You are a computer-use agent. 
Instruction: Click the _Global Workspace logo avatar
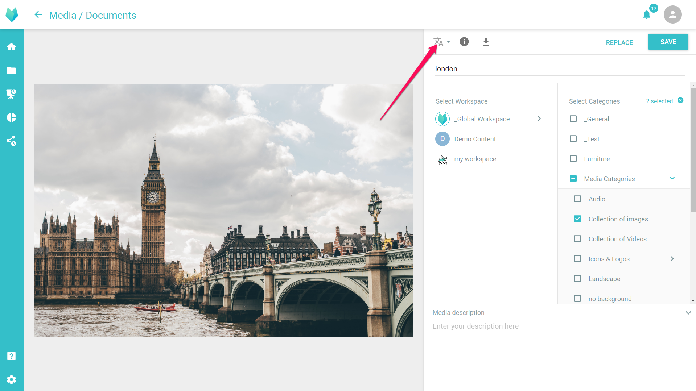pos(442,119)
